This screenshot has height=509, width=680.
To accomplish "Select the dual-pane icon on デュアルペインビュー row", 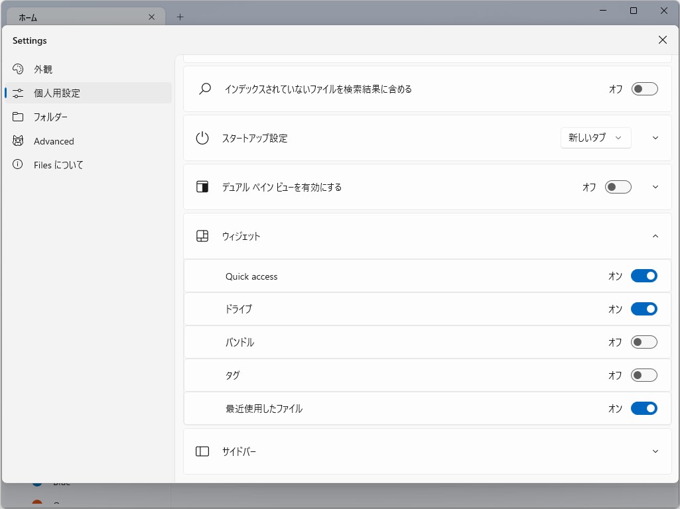I will 202,187.
